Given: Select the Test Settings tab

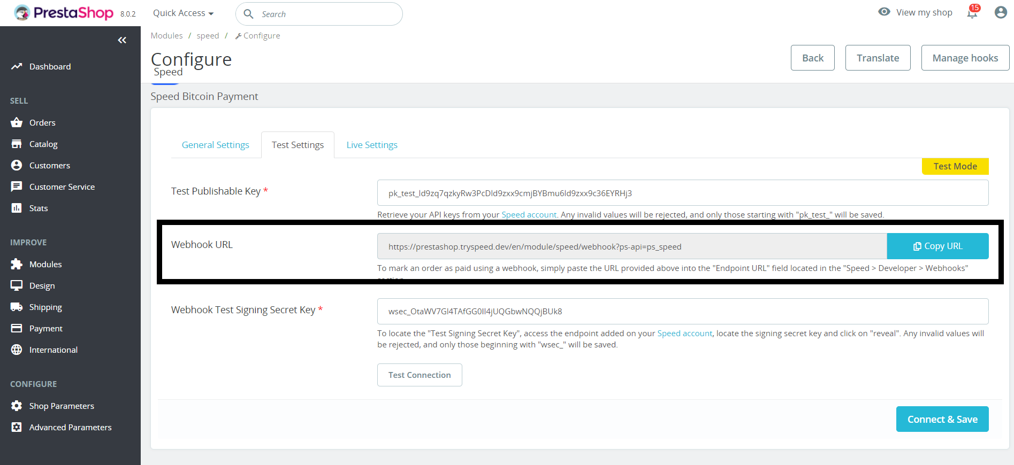Looking at the screenshot, I should click(298, 145).
